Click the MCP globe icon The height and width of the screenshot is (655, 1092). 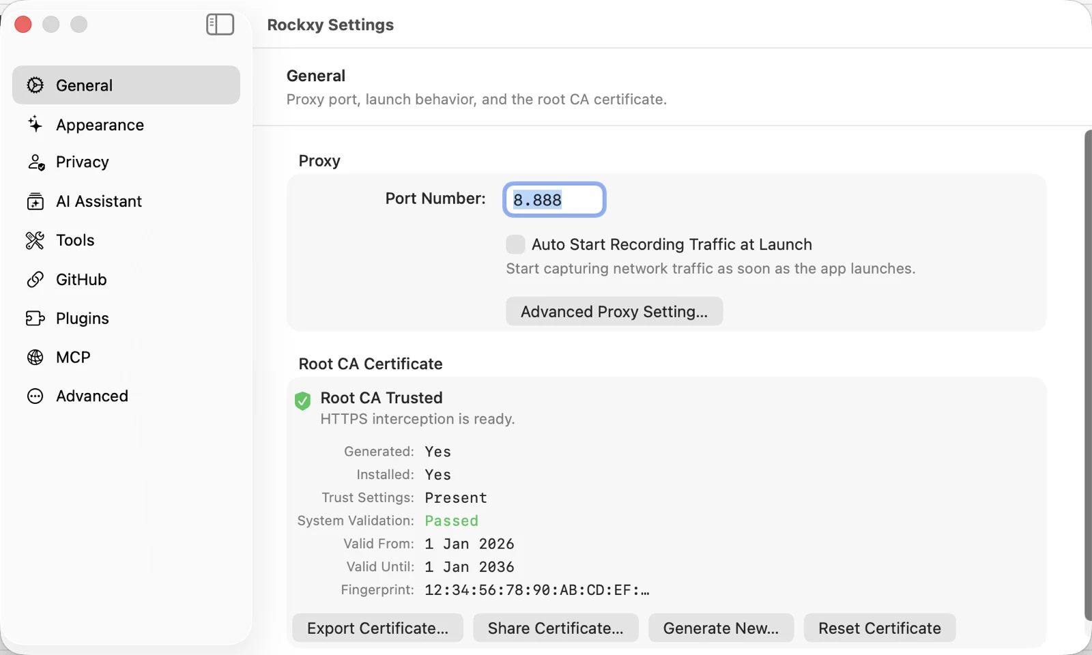click(x=35, y=358)
